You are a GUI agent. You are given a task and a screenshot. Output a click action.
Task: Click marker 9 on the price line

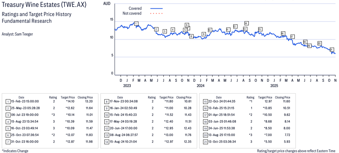(203, 34)
